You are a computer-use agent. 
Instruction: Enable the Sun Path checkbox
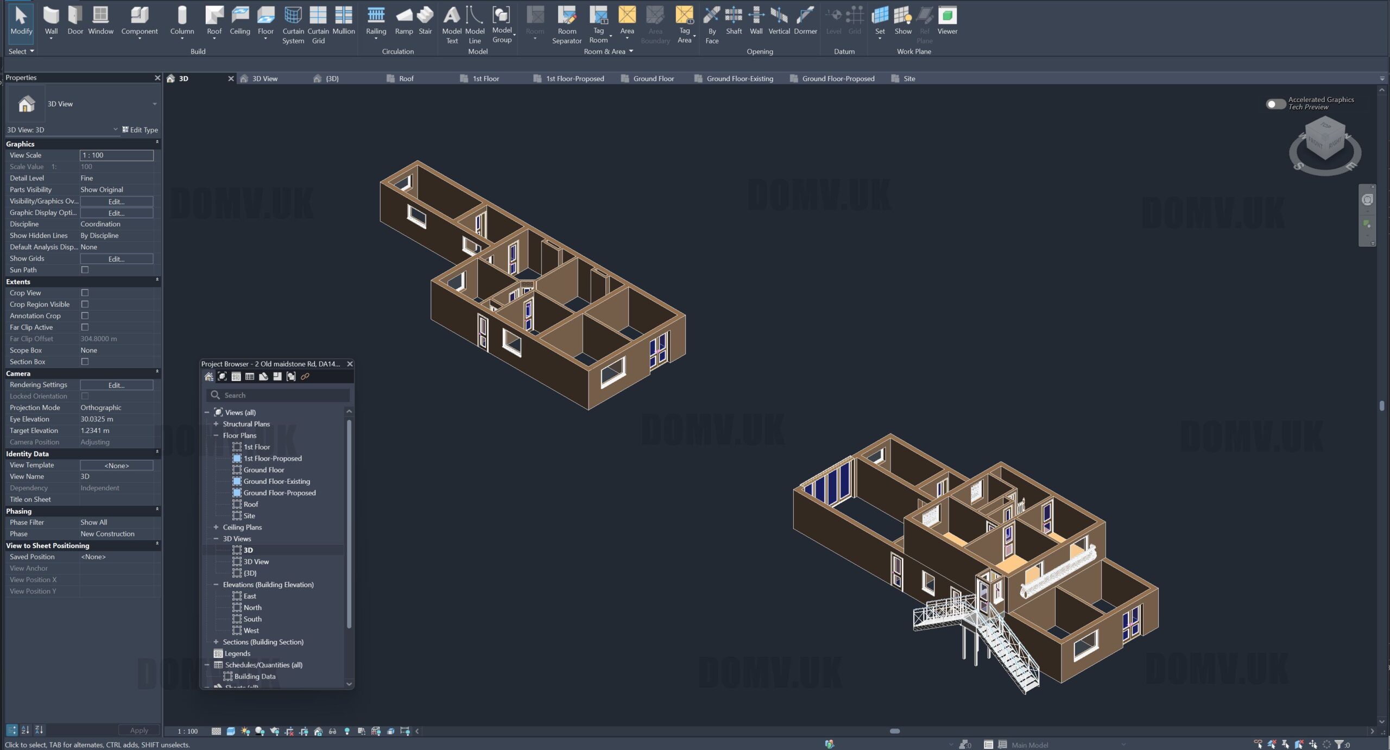coord(85,270)
